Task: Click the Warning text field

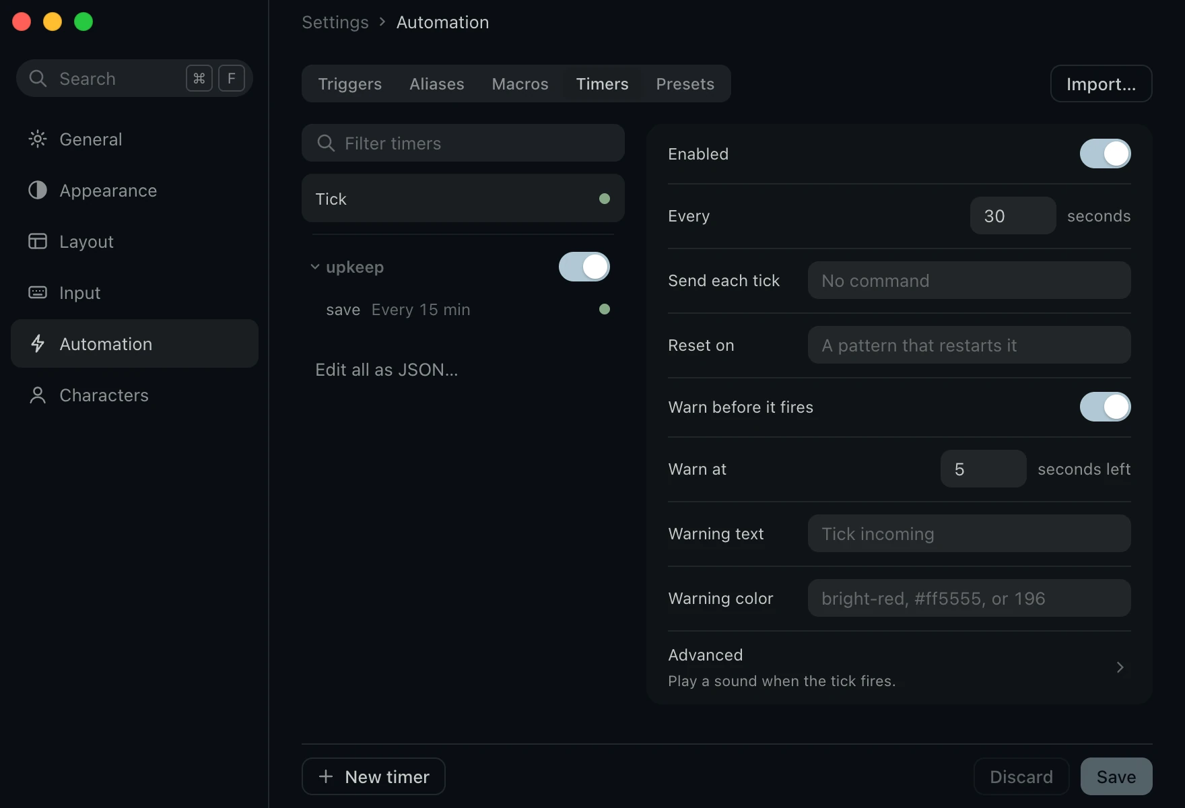Action: point(970,534)
